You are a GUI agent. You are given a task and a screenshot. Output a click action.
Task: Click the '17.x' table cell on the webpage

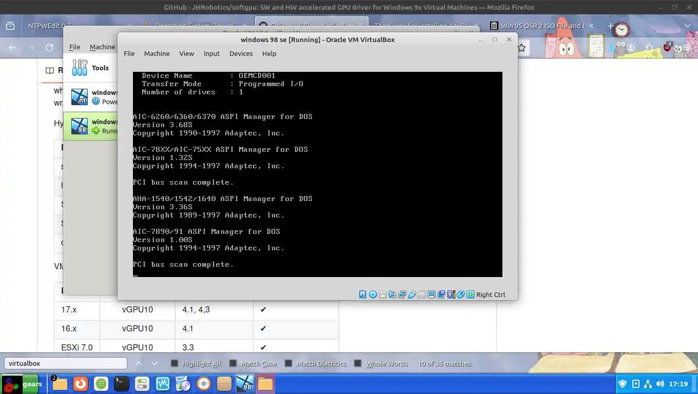(x=77, y=309)
